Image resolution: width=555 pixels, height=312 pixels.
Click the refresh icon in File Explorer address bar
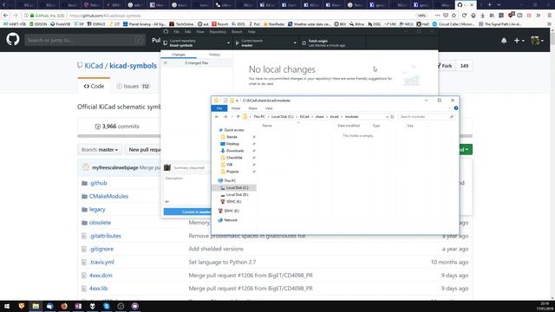coord(392,117)
